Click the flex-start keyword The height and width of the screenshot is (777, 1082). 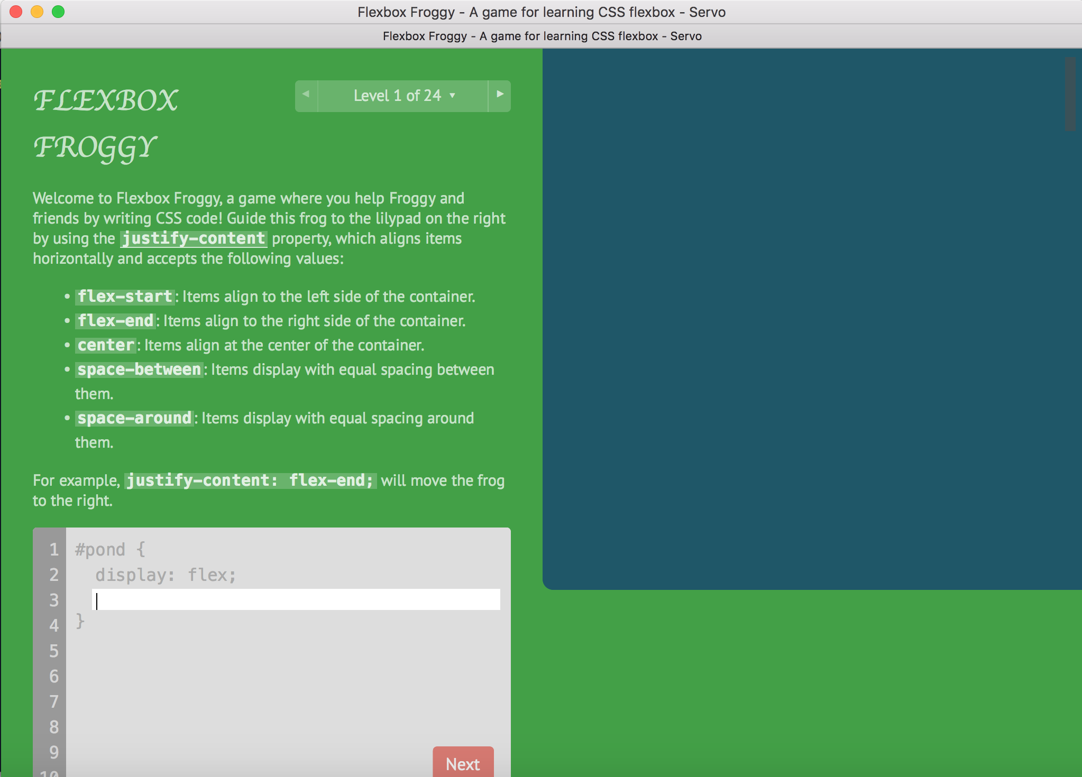point(125,297)
